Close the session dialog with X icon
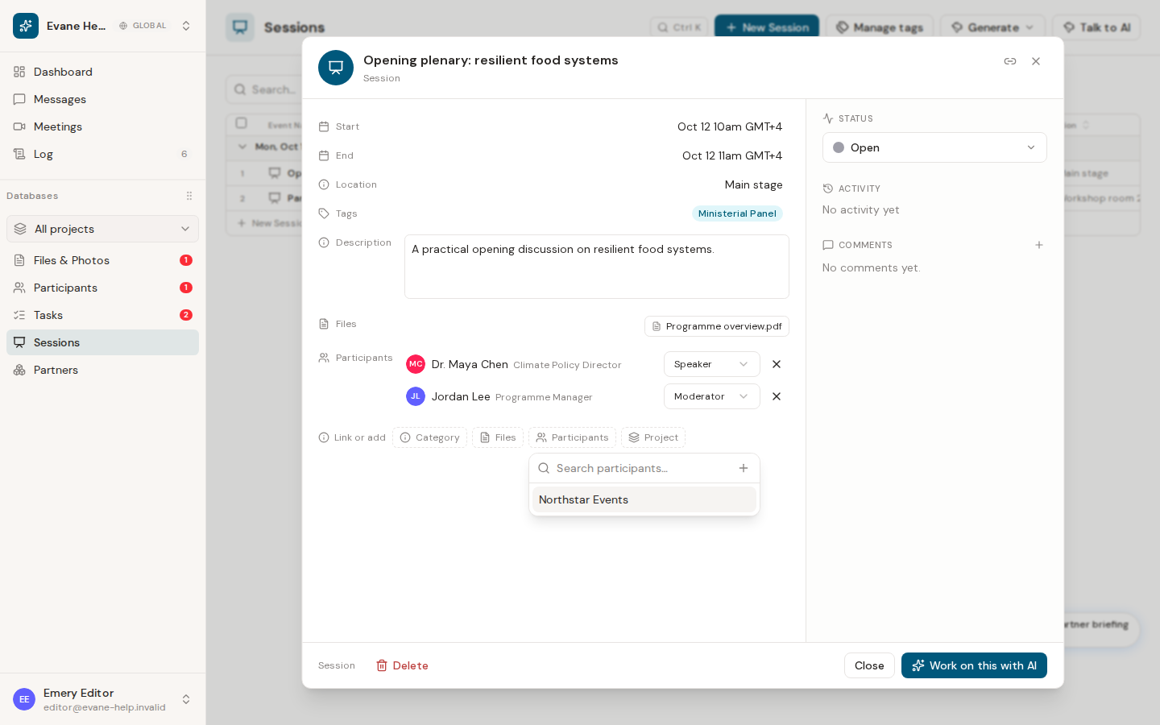The image size is (1160, 725). tap(1036, 61)
